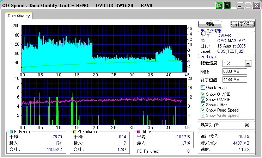262x158 pixels.
Task: Click the end position 4488 MB field
Action: pos(234,80)
